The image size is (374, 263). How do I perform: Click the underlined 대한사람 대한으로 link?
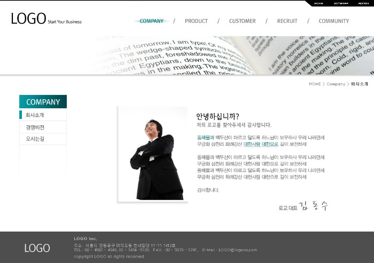(x=261, y=144)
